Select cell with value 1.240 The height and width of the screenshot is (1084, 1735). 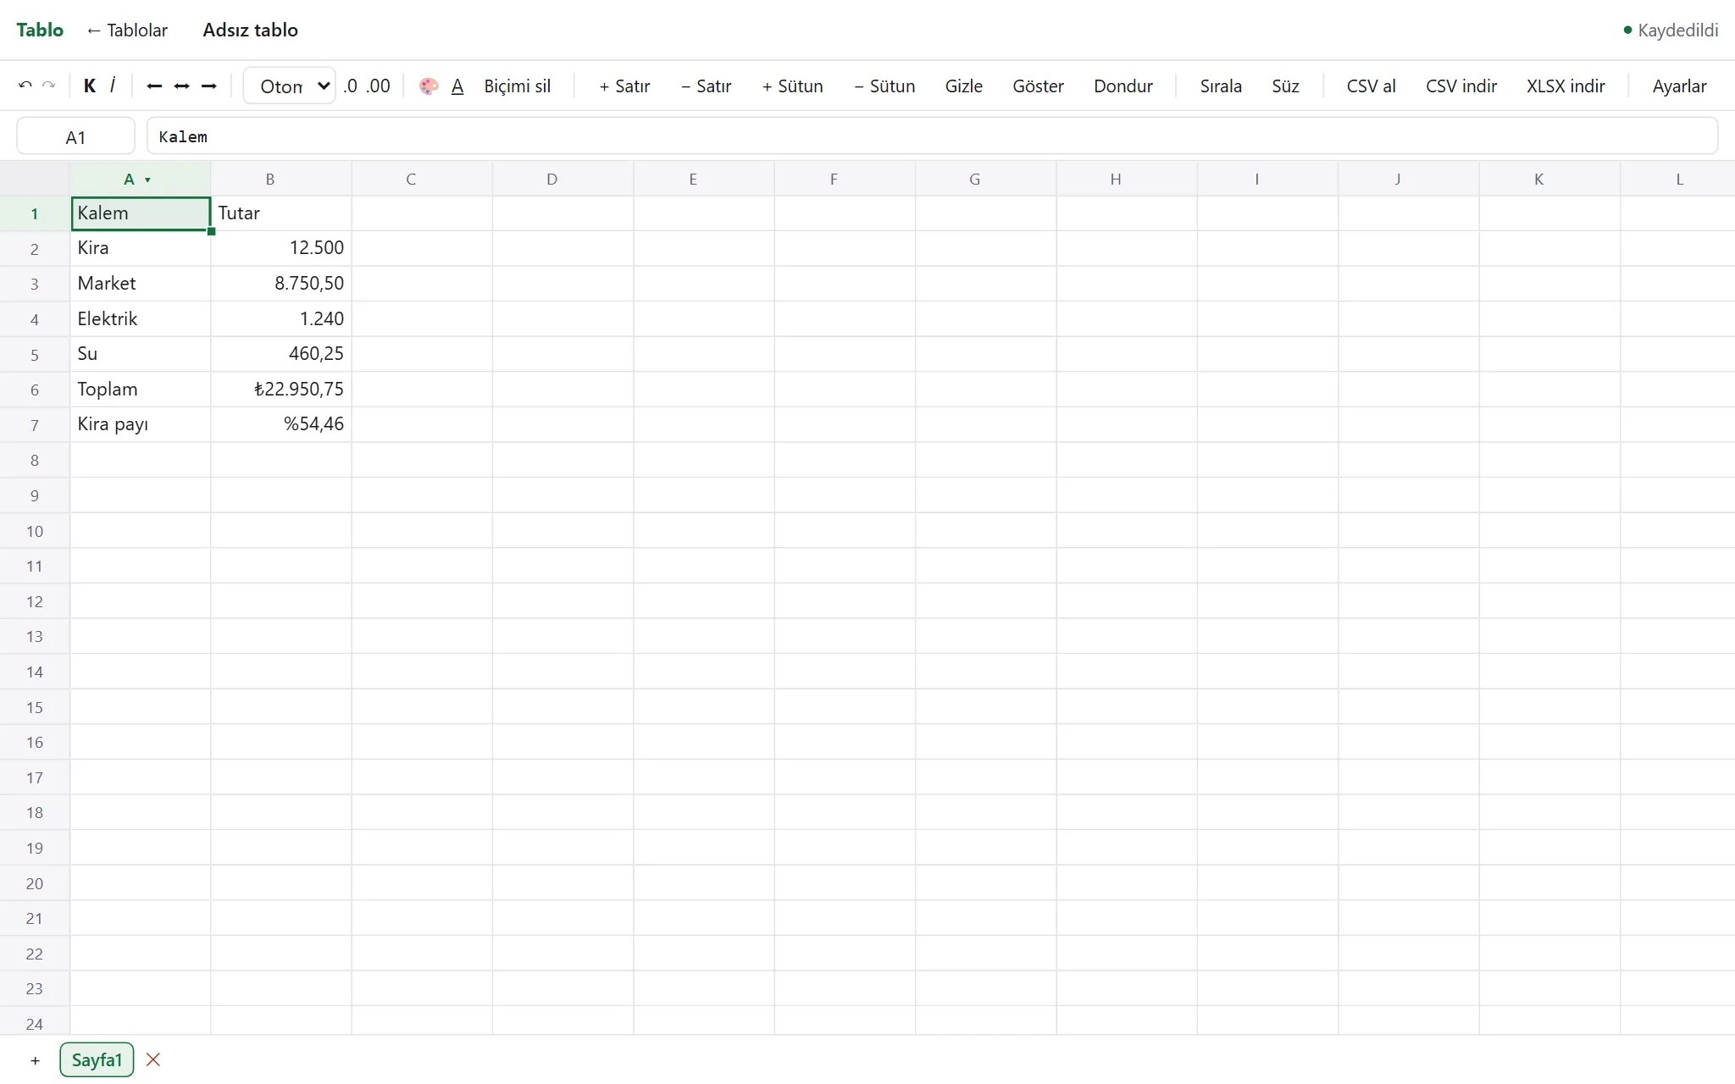[281, 319]
